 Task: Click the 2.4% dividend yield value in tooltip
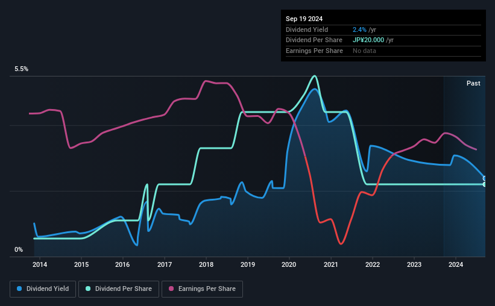coord(359,30)
